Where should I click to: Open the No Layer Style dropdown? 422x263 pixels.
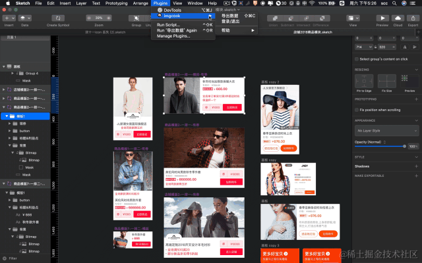click(x=386, y=131)
